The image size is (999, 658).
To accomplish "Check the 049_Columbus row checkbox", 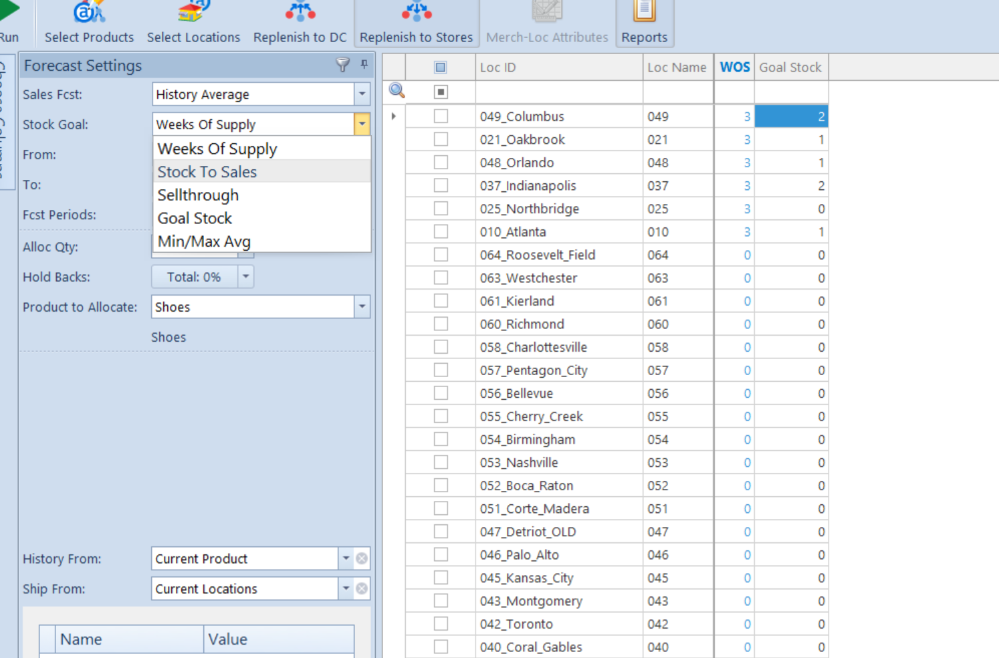I will click(x=441, y=116).
